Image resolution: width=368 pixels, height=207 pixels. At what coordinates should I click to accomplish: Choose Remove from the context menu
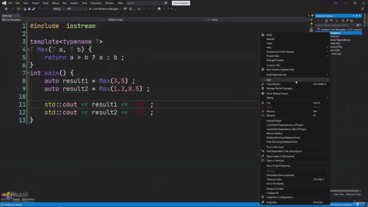(295, 111)
